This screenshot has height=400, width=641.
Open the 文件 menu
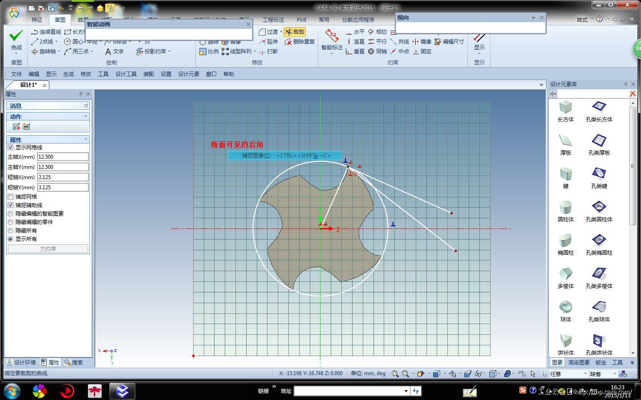16,74
